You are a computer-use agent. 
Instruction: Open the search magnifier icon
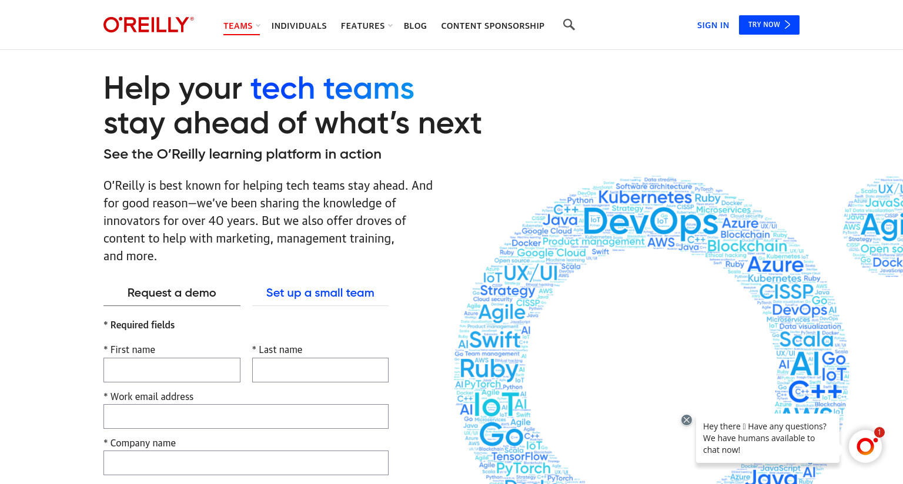[568, 25]
